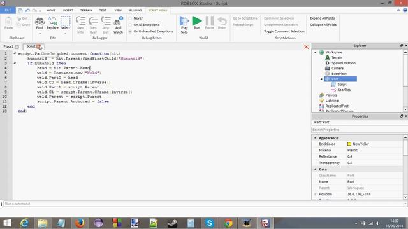Click the Add Watch icon
408x229 pixels.
coord(119,21)
